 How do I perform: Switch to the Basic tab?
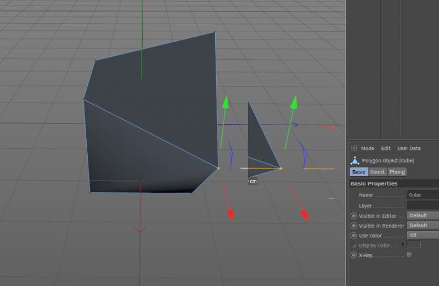pyautogui.click(x=359, y=172)
